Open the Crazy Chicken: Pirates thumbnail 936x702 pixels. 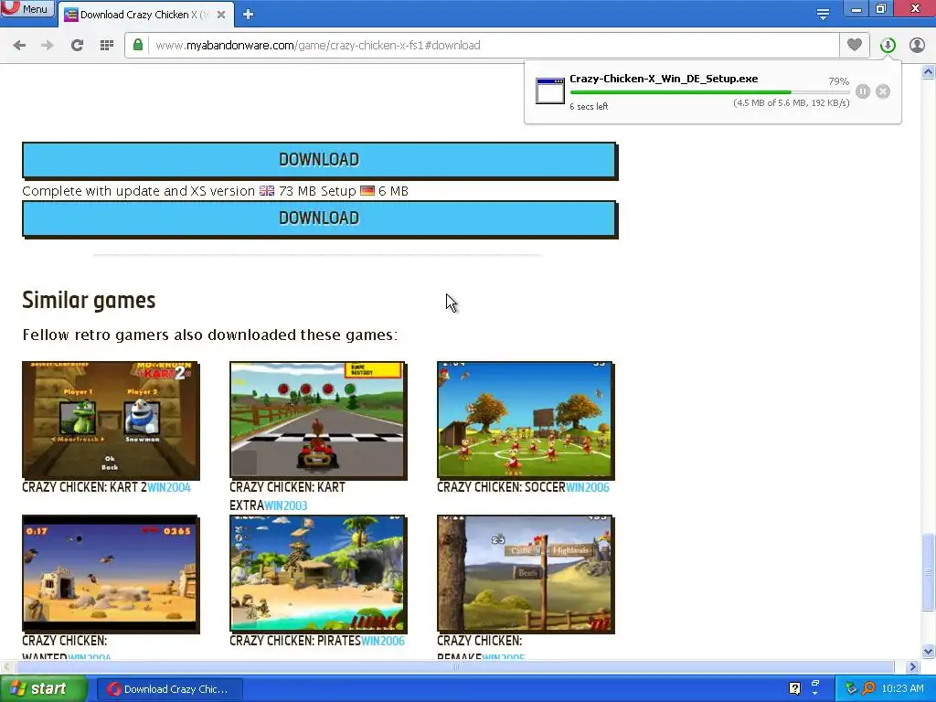(318, 574)
